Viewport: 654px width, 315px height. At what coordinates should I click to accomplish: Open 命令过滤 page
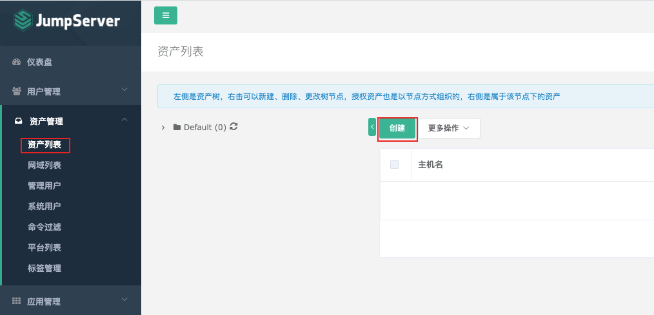(45, 227)
